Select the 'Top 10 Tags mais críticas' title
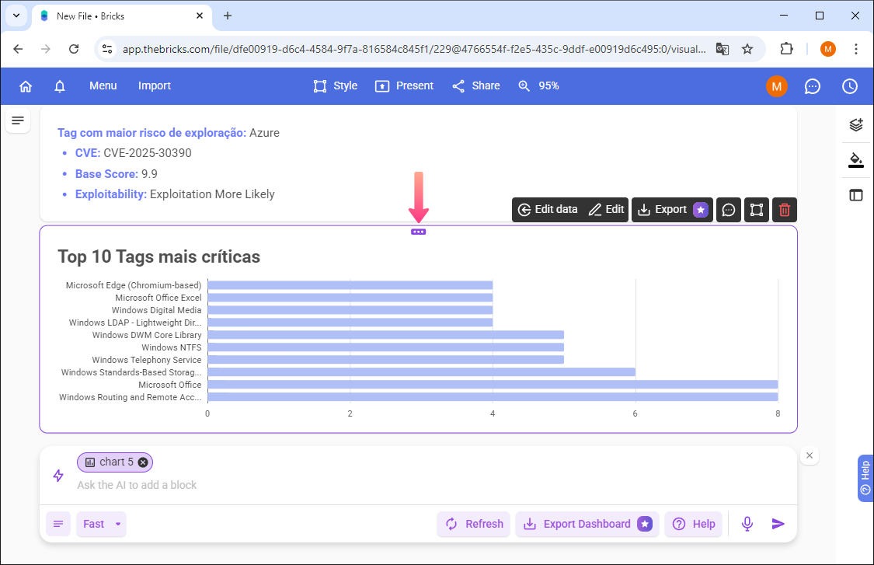Screen dimensions: 874x565 click(x=158, y=256)
